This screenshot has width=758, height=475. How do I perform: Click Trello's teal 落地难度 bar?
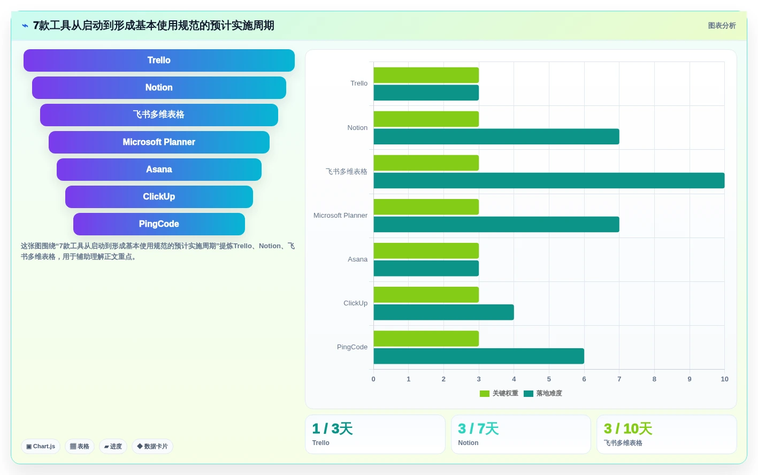pyautogui.click(x=426, y=93)
